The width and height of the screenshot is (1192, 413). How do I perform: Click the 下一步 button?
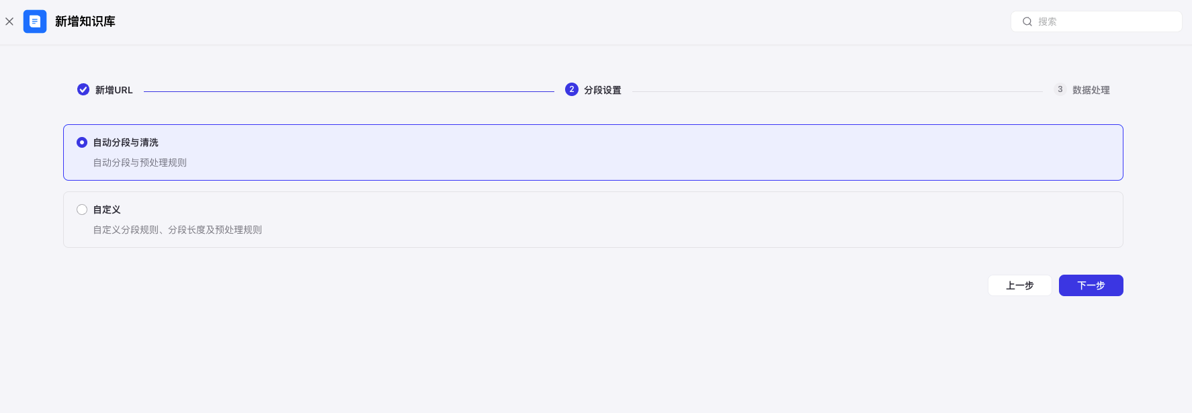click(x=1091, y=285)
